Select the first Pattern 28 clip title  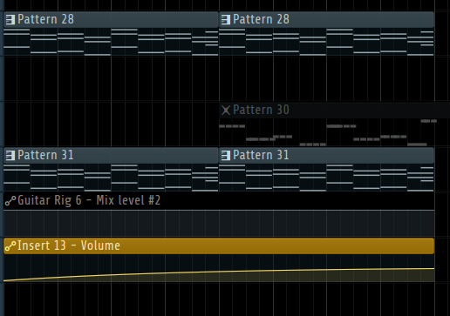click(x=46, y=19)
